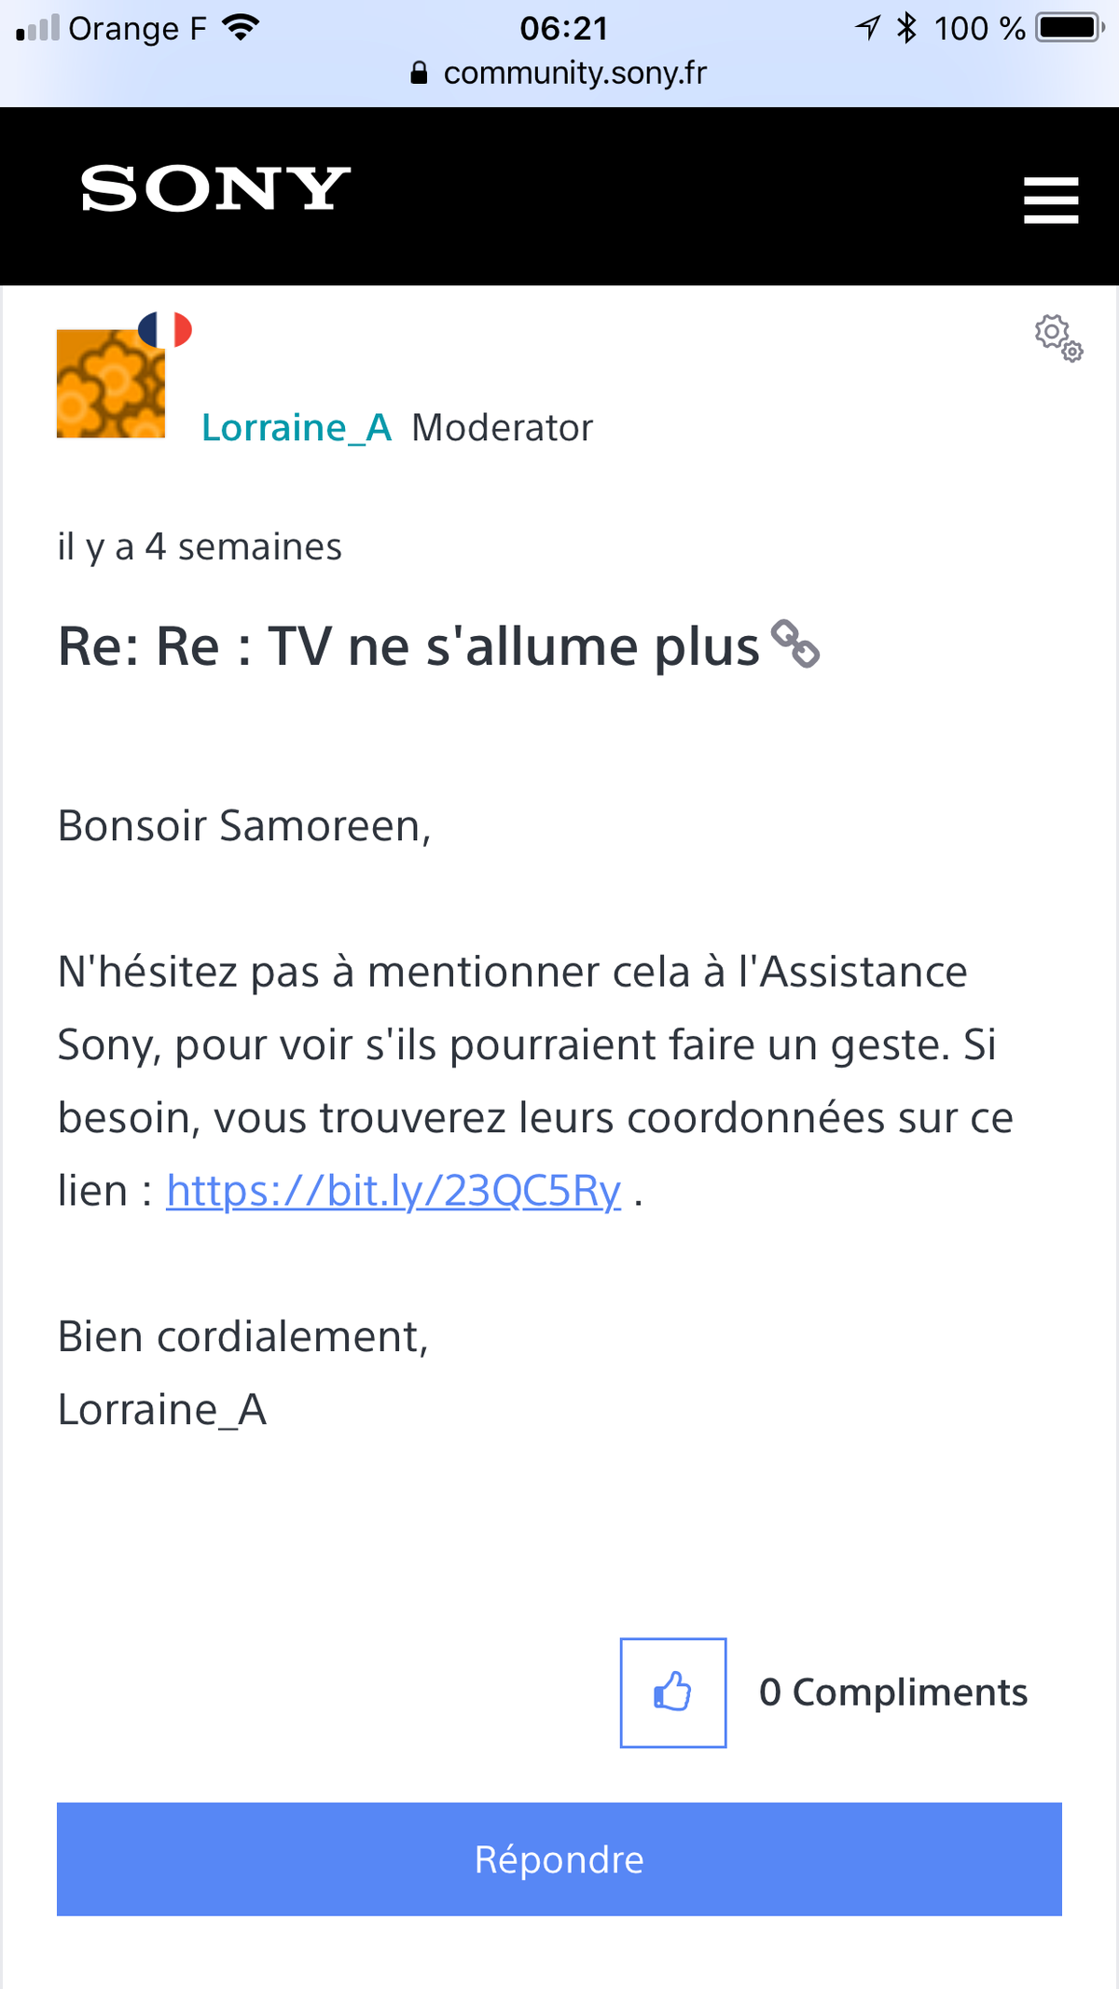
Task: Open Lorraine_A's profile via the username
Action: tap(297, 428)
